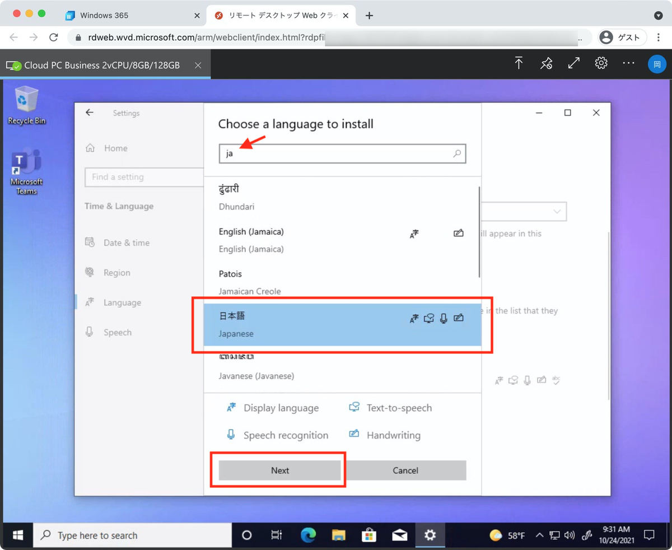Open Cortana from the taskbar
The height and width of the screenshot is (550, 672).
point(246,535)
